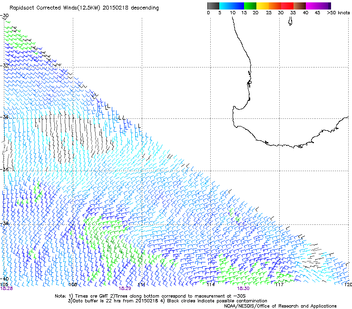
Task: Click the '-32' latitude label
Action: pos(4,66)
